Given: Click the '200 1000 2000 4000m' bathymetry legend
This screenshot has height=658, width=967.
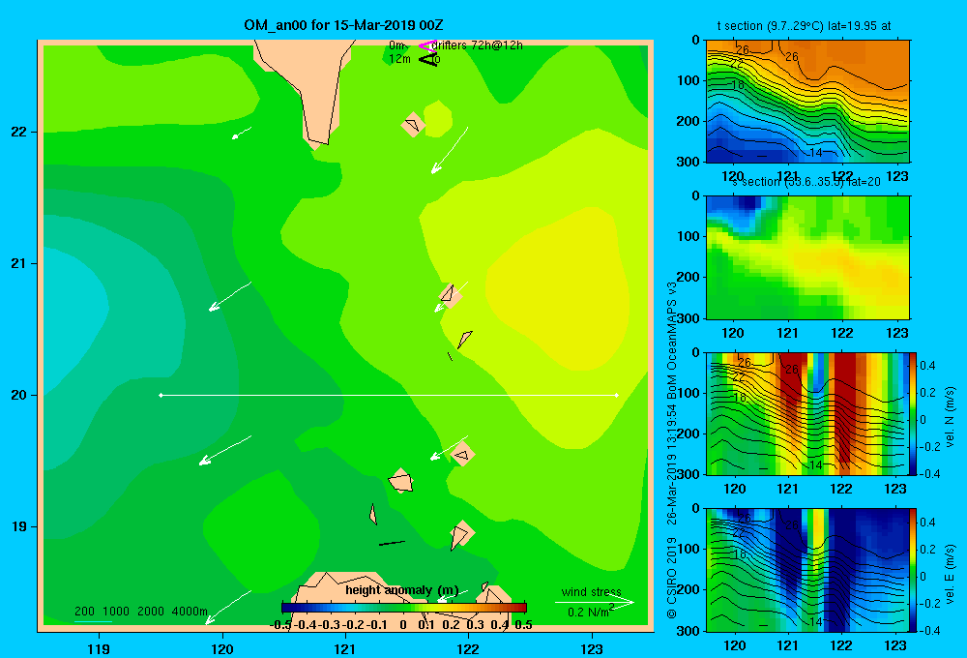Looking at the screenshot, I should [x=141, y=612].
